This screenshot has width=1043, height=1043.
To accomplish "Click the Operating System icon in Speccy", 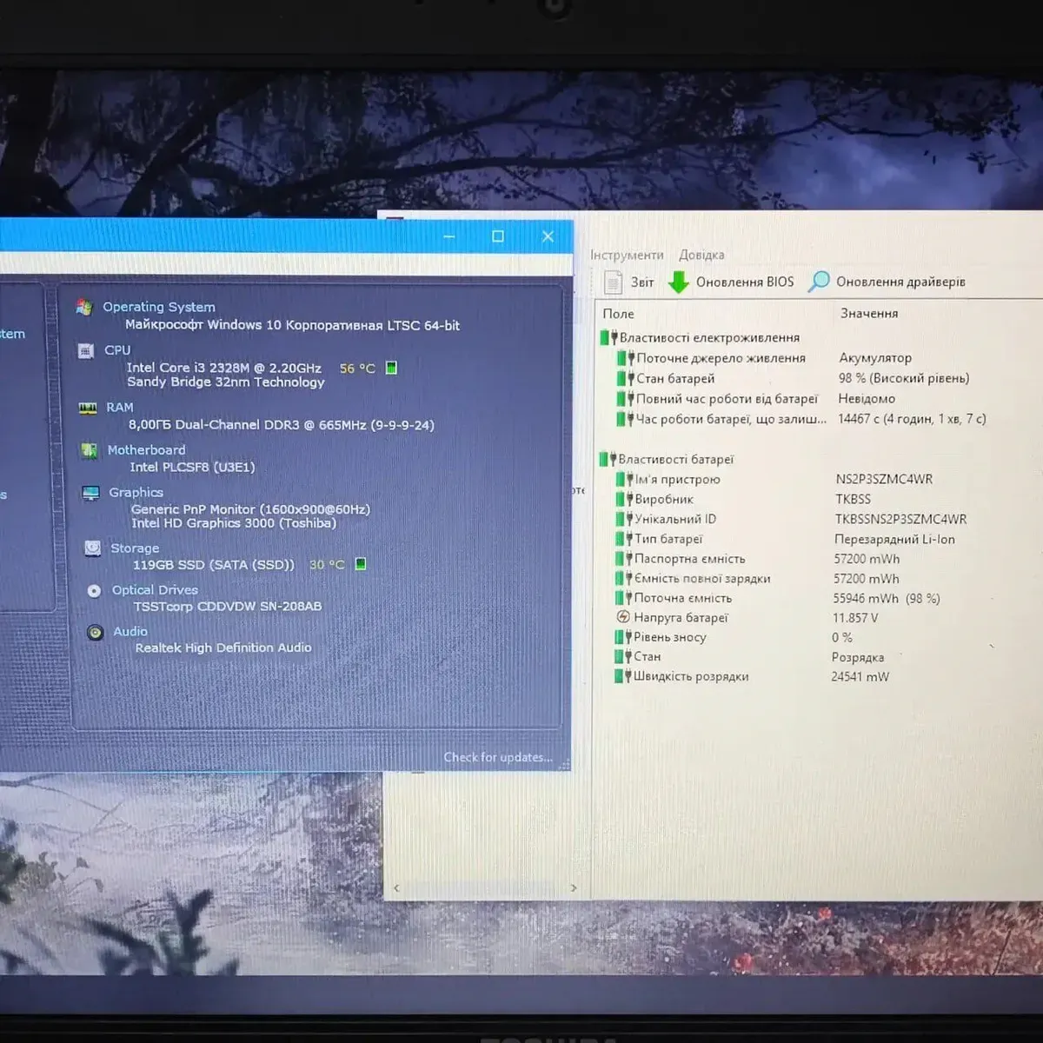I will 84,307.
